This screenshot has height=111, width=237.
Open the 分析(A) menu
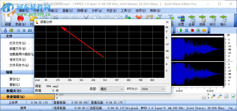[x=97, y=11]
